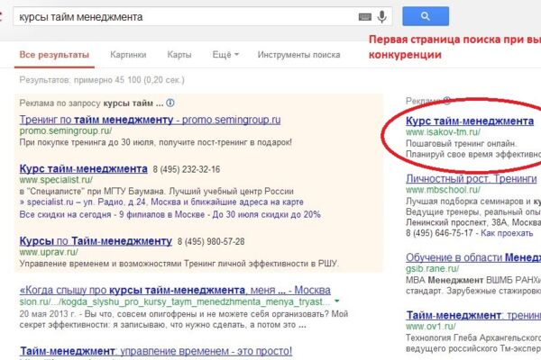The height and width of the screenshot is (360, 541).
Task: Expand the 'Ещё' dropdown menu
Action: pos(225,55)
